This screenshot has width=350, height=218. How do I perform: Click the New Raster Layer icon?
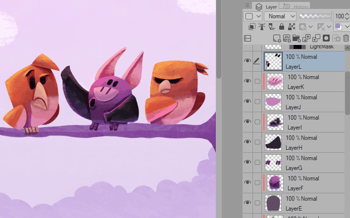(x=277, y=38)
